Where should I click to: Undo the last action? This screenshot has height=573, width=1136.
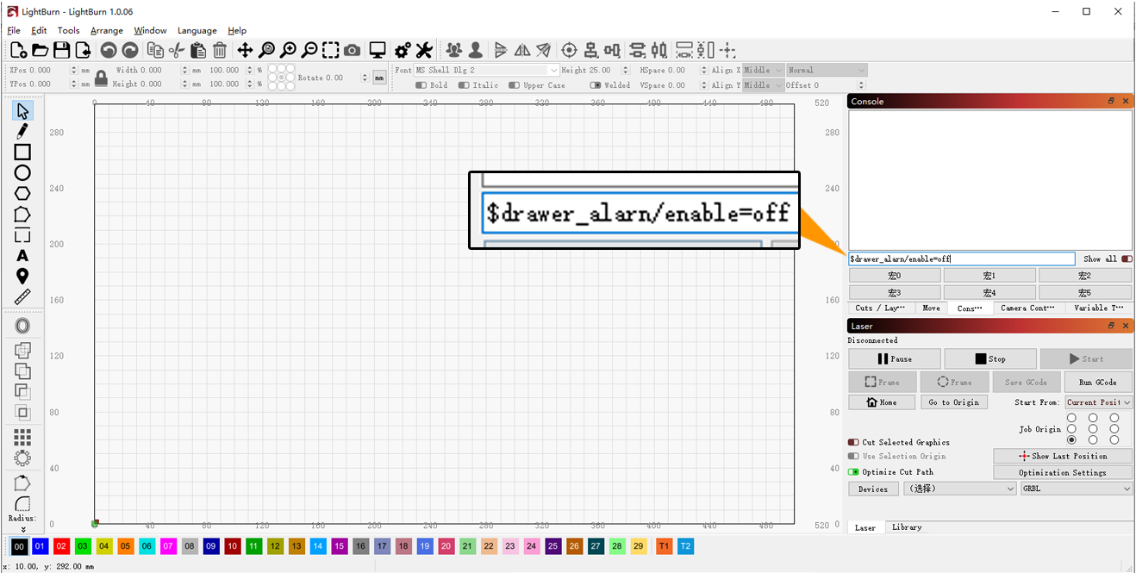point(108,51)
